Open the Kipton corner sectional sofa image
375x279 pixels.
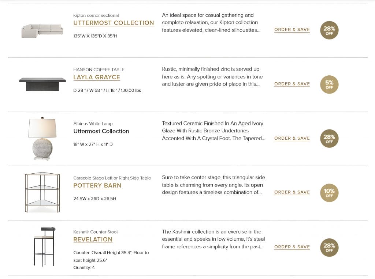pos(42,31)
